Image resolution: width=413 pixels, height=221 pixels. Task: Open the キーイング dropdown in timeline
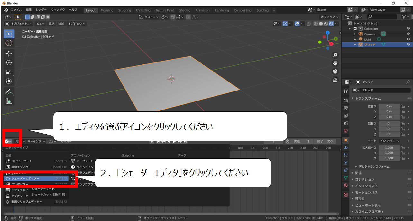click(36, 141)
